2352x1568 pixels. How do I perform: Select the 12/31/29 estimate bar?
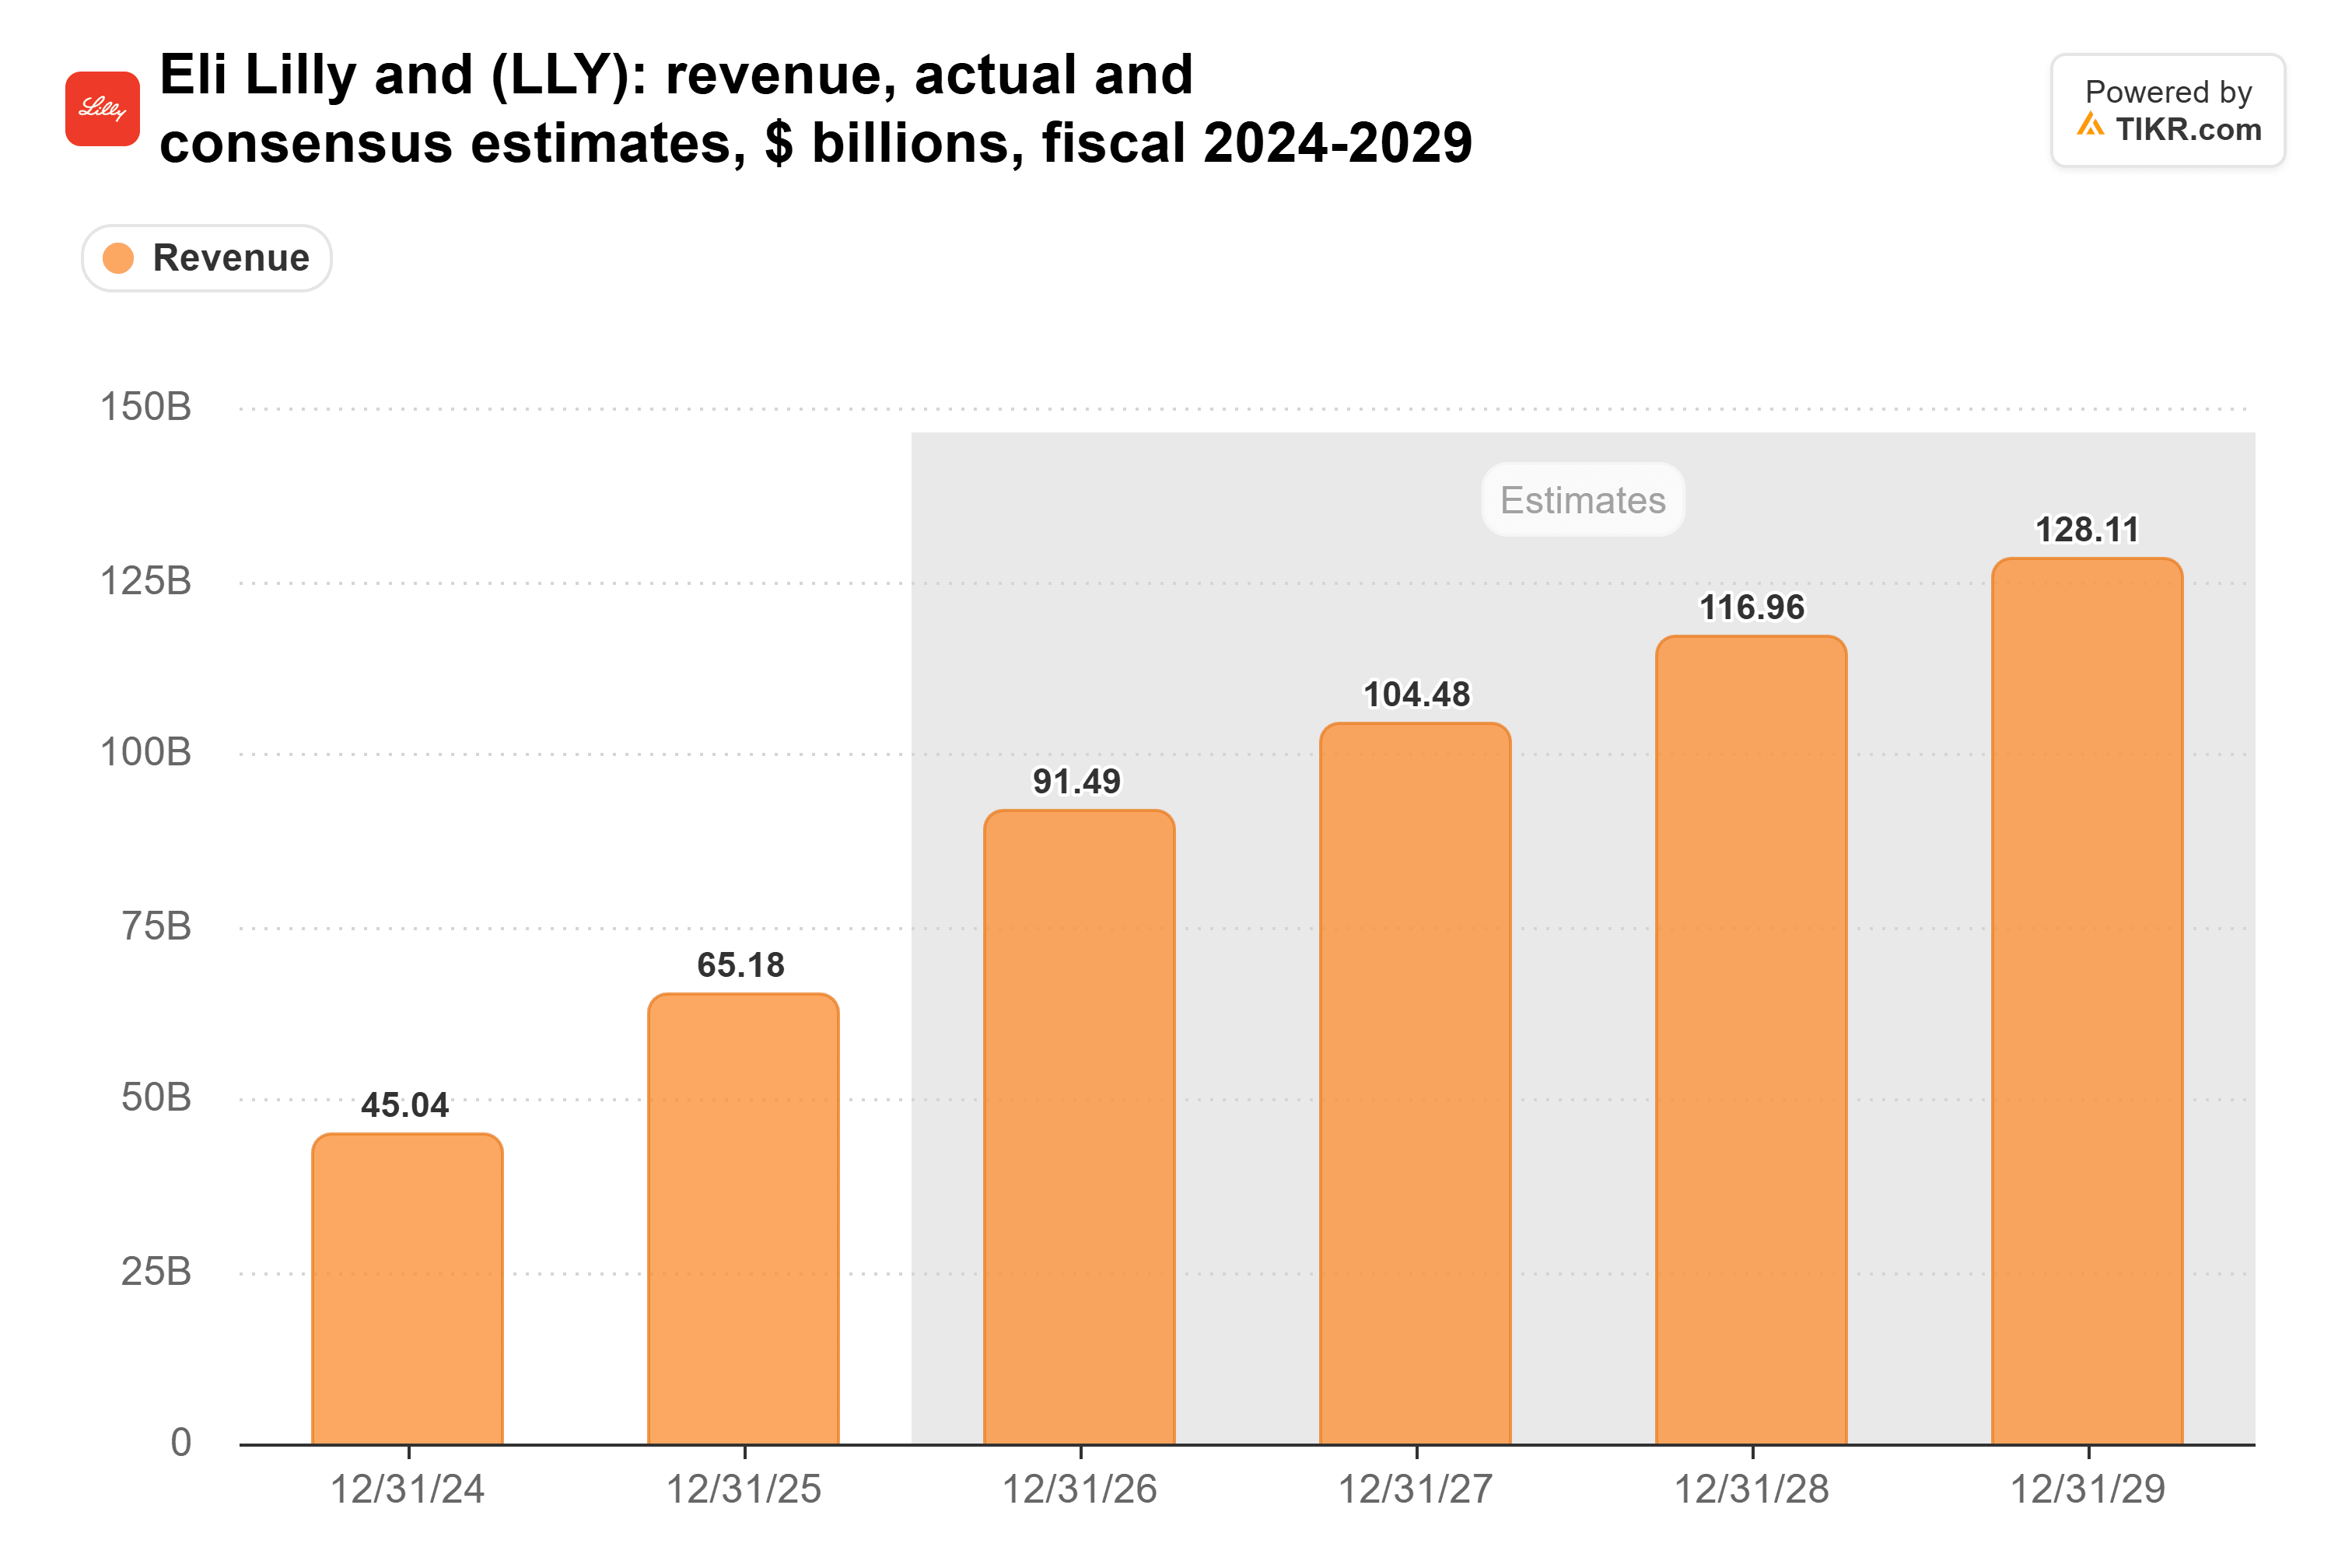pyautogui.click(x=2087, y=1001)
